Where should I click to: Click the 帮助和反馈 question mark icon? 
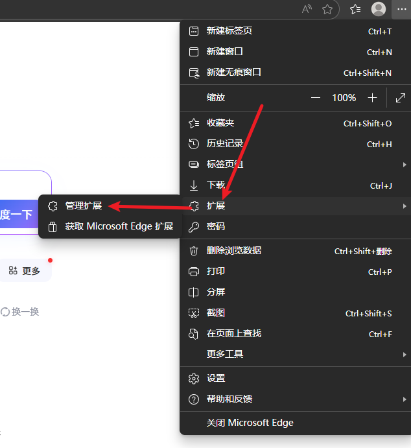[x=194, y=399]
